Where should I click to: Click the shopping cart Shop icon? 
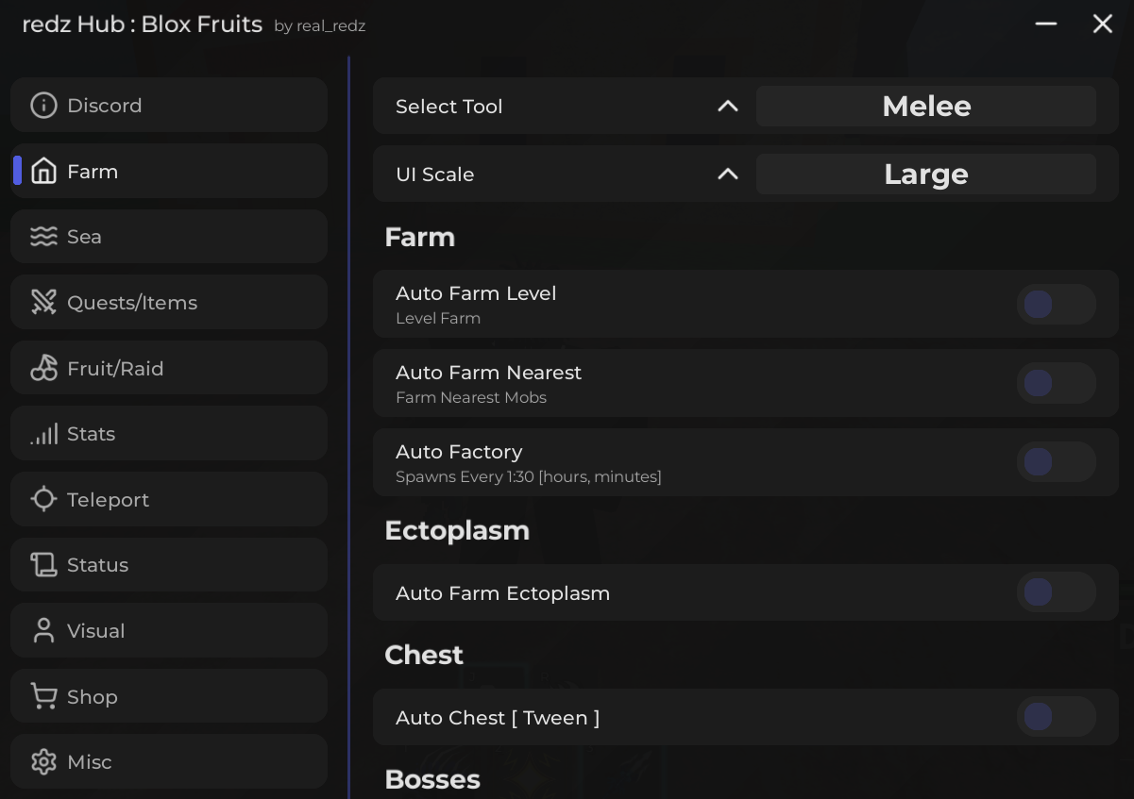(43, 697)
